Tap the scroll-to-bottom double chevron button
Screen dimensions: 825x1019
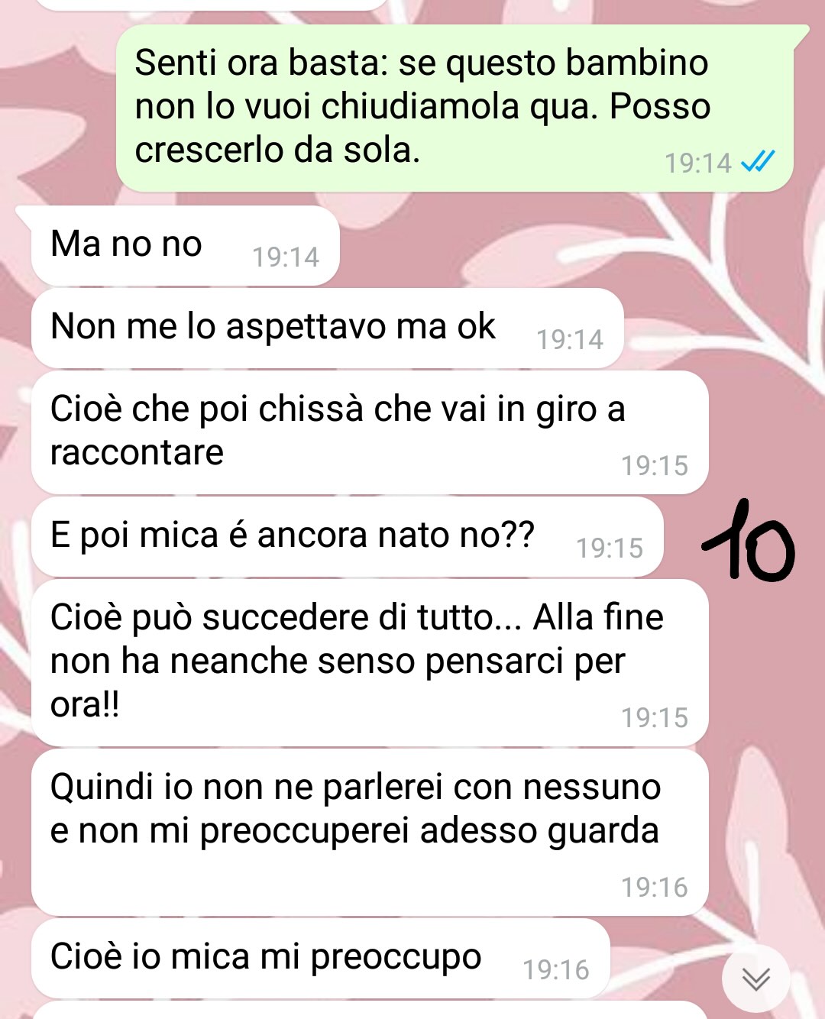coord(755,979)
